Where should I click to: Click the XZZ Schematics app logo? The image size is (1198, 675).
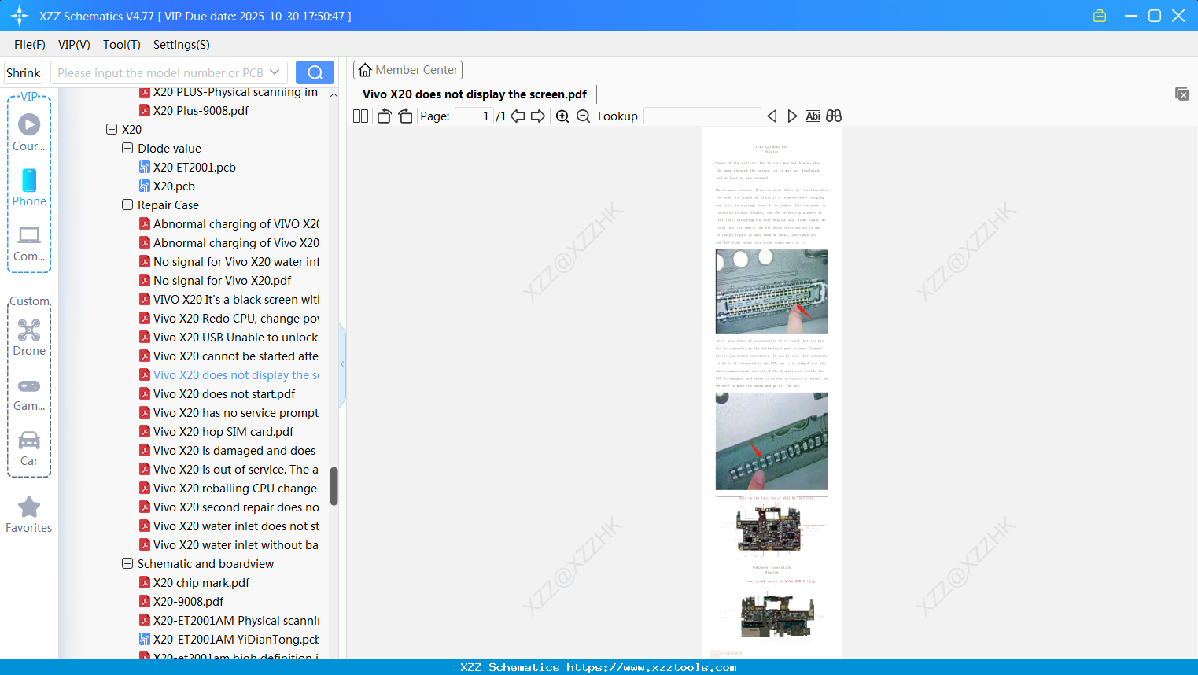click(x=20, y=16)
